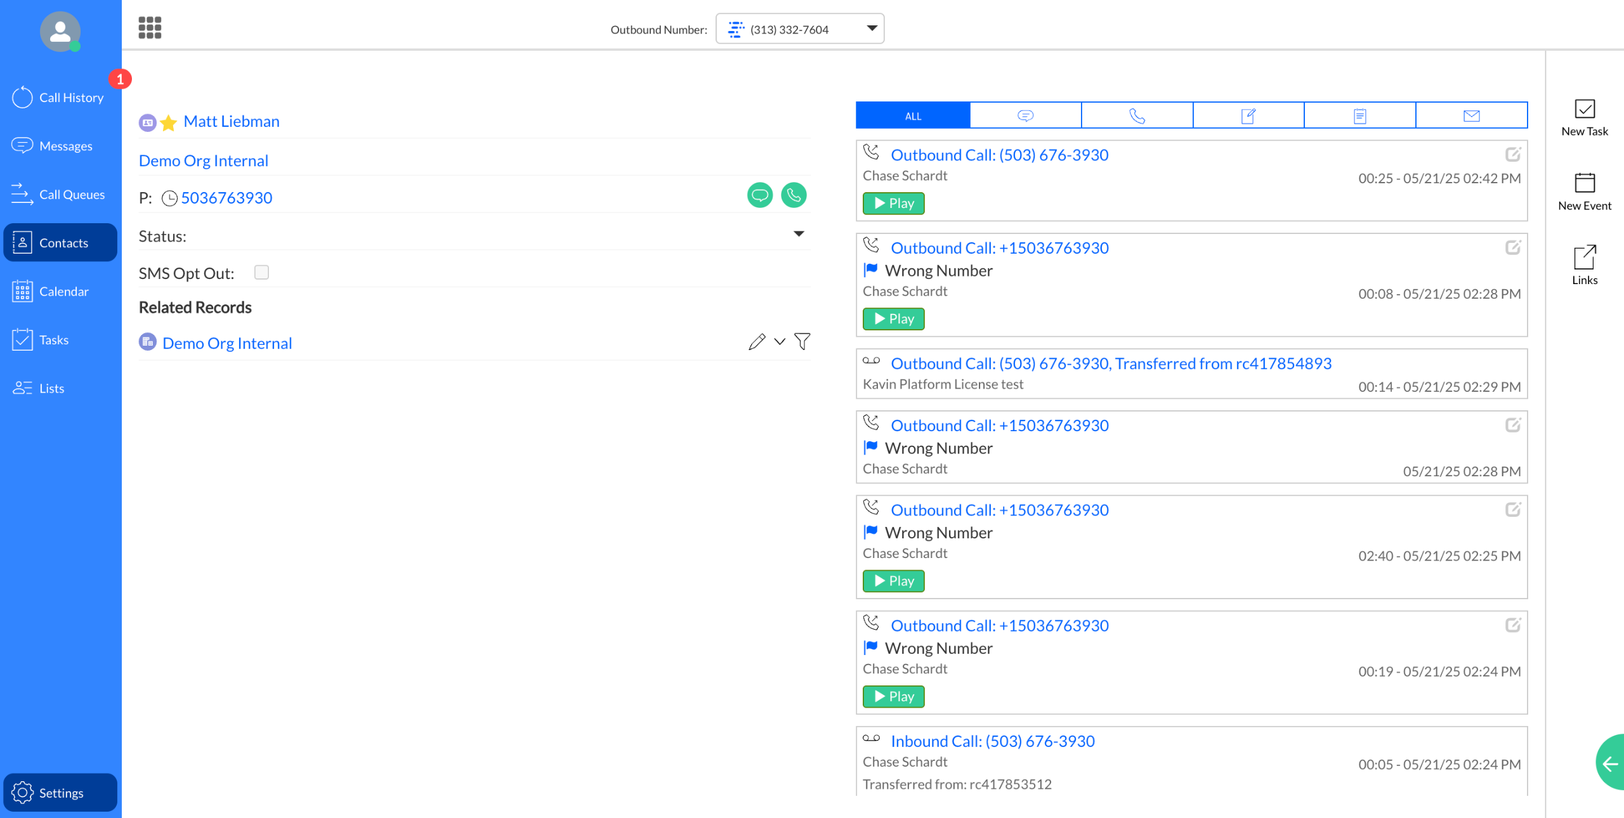Toggle favorite star next to Matt Liebman

point(168,122)
